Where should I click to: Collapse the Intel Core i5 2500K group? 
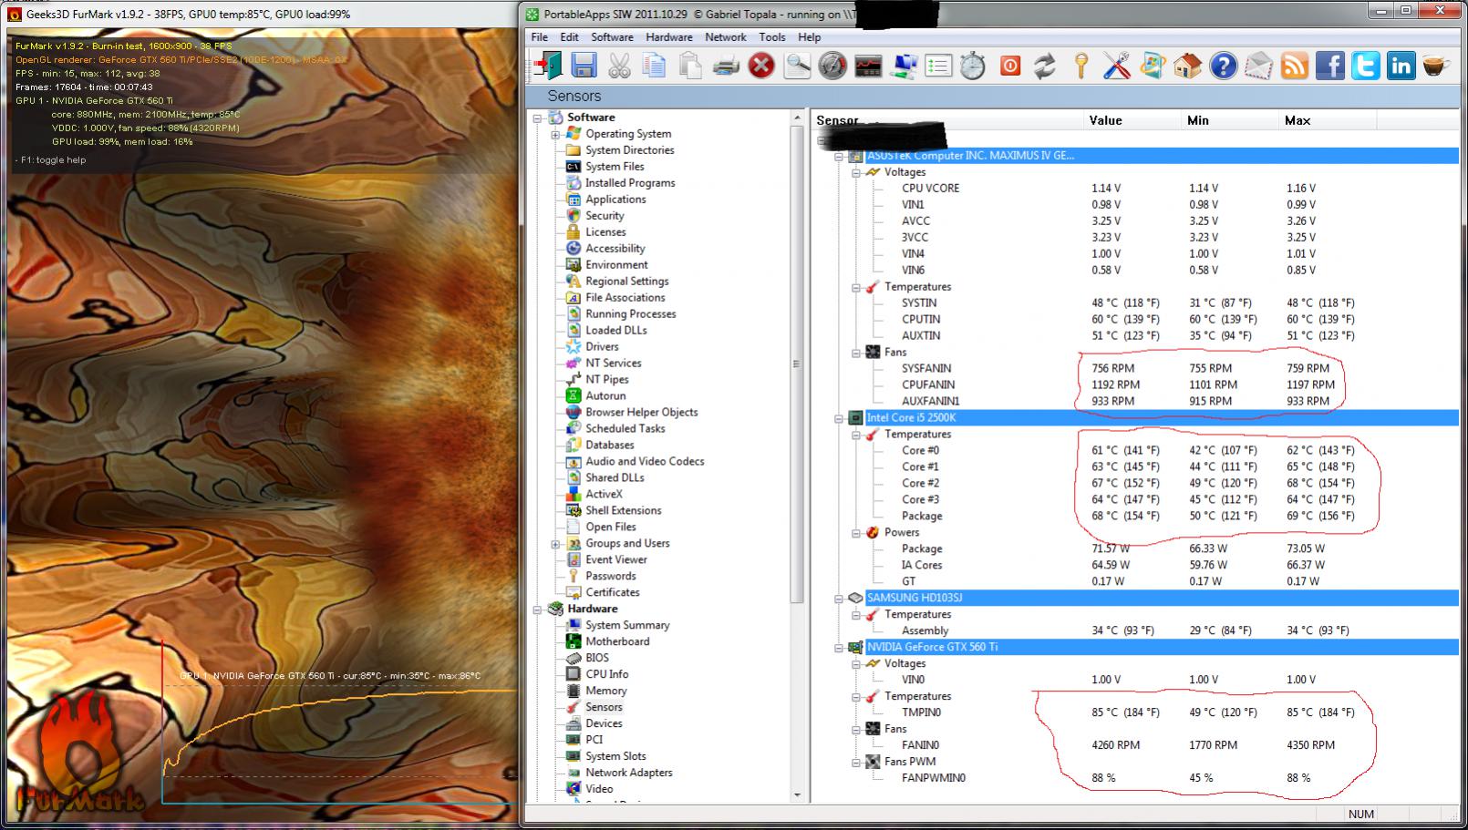coord(839,418)
